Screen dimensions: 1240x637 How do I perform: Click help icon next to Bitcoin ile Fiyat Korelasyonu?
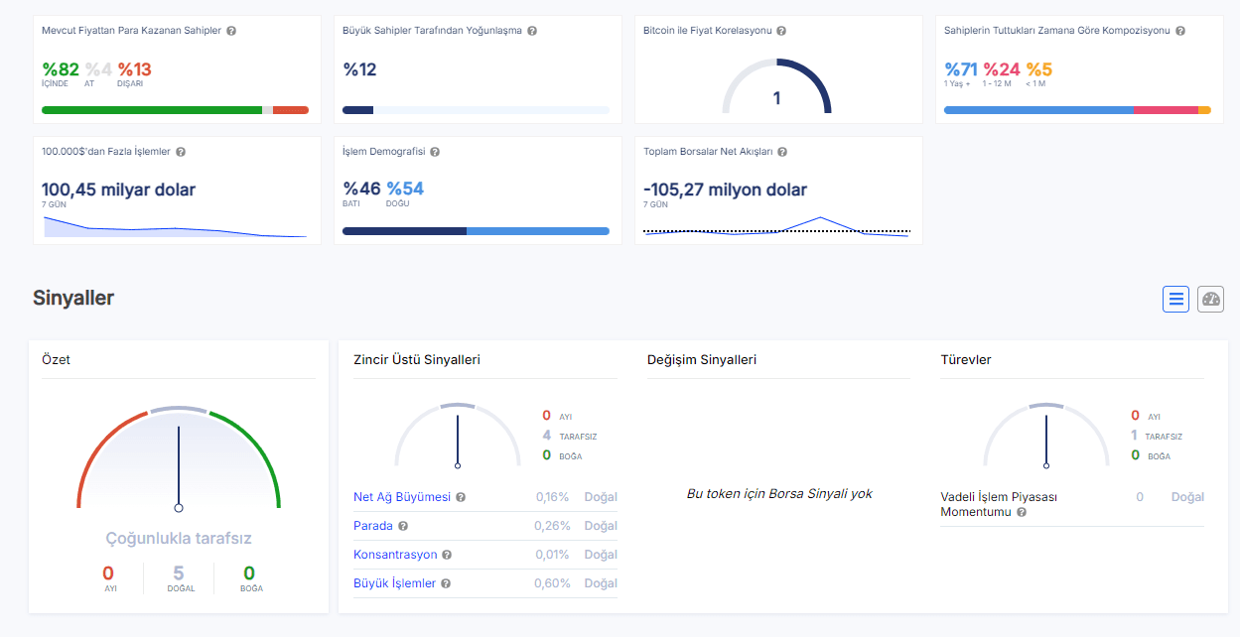pos(781,31)
